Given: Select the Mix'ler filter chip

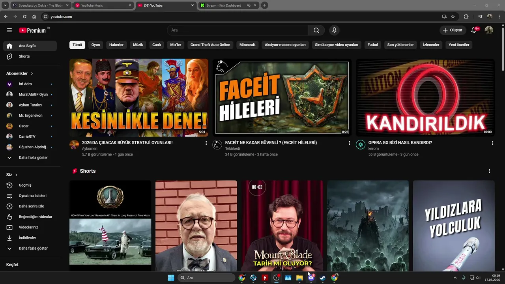Looking at the screenshot, I should coord(176,45).
